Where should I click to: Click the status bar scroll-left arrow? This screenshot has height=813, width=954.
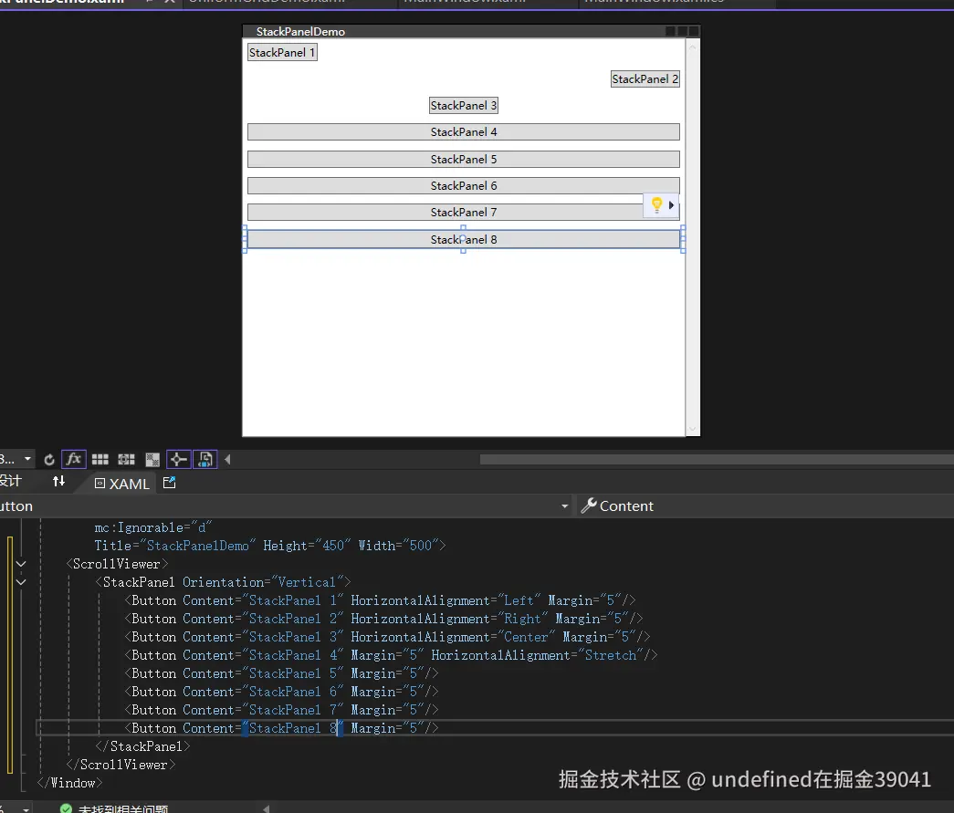coord(266,808)
